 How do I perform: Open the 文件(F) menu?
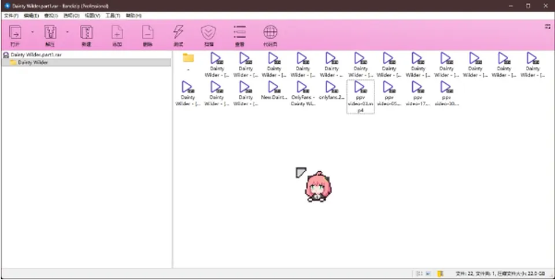[x=11, y=16]
